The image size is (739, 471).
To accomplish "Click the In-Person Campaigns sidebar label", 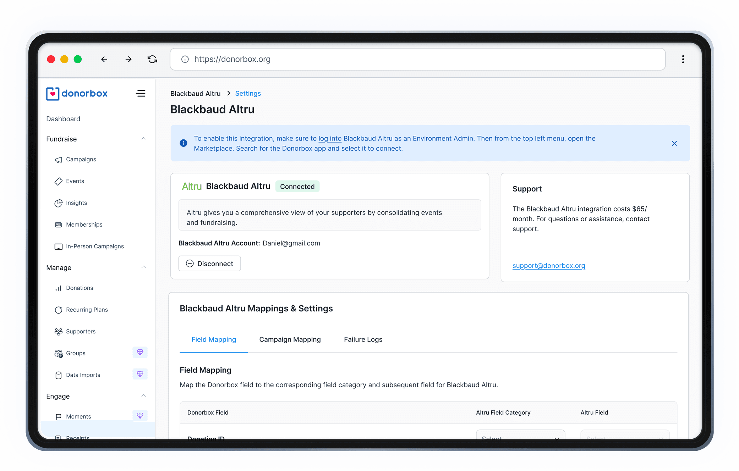I will coord(95,246).
